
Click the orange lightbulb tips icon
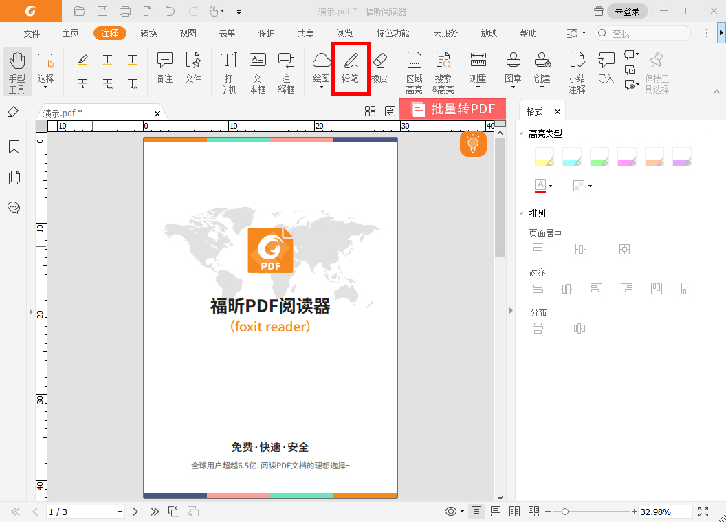pyautogui.click(x=473, y=144)
